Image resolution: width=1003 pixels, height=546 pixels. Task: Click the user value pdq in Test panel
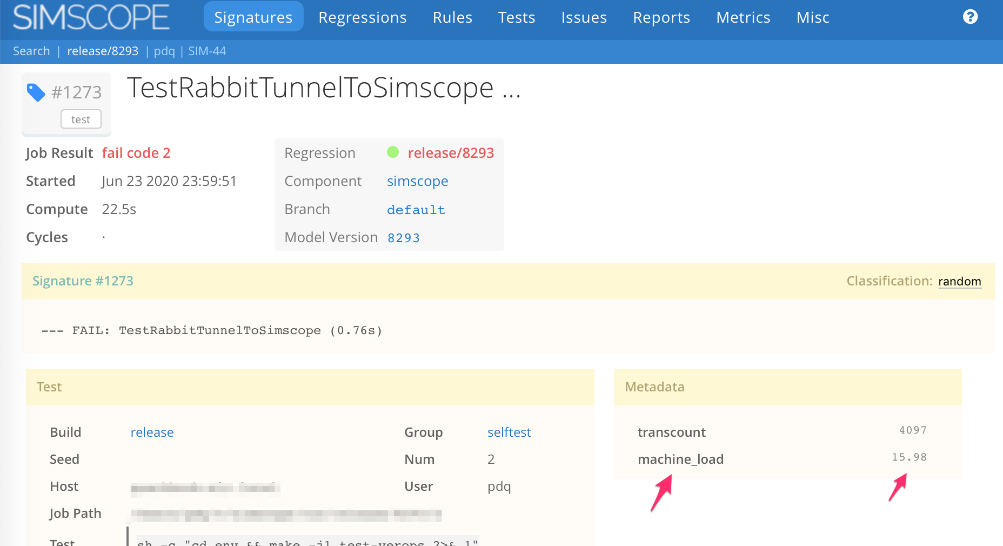pyautogui.click(x=499, y=487)
